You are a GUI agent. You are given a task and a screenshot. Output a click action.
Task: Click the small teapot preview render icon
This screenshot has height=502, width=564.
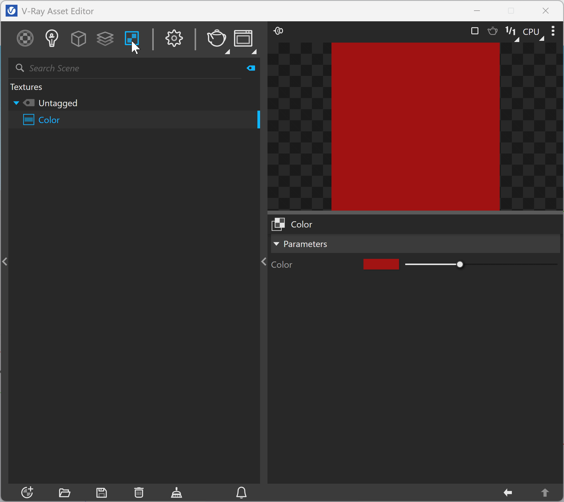pyautogui.click(x=492, y=31)
